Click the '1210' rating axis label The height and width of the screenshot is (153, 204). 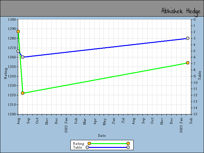point(12,105)
